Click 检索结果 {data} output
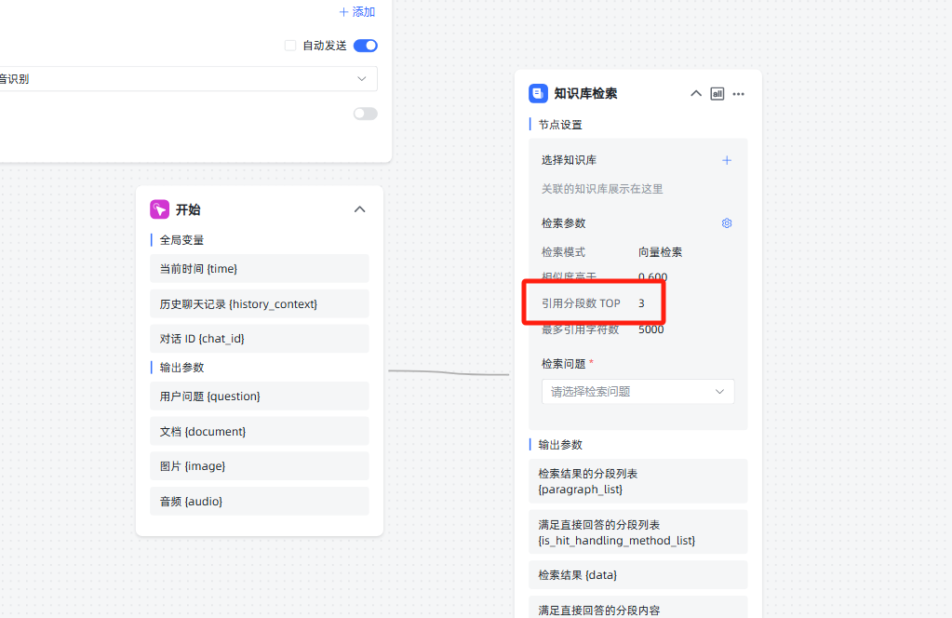952x618 pixels. (638, 575)
